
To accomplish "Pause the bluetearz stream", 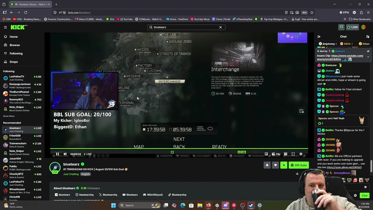I will coord(57,154).
